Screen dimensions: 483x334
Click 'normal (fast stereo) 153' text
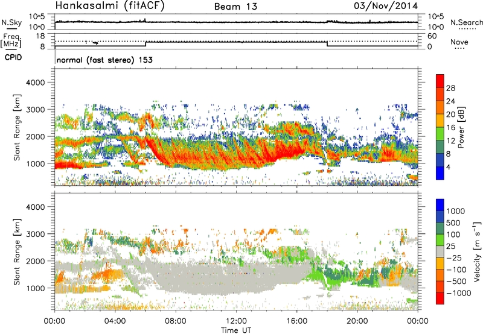pyautogui.click(x=104, y=60)
